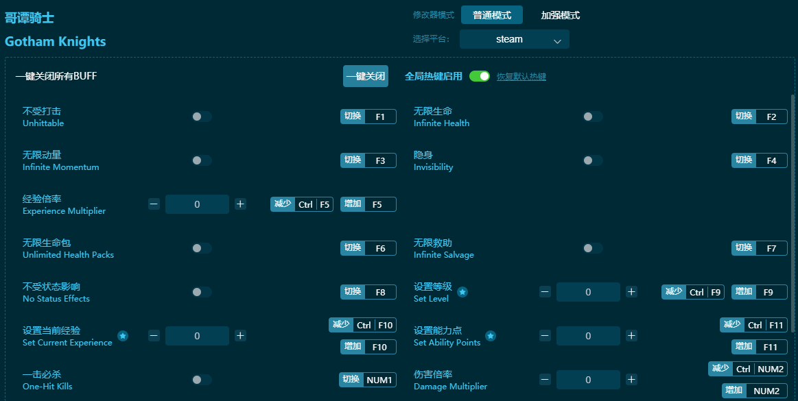Select the 普通模式 mode tab
This screenshot has height=401, width=798.
pos(492,15)
